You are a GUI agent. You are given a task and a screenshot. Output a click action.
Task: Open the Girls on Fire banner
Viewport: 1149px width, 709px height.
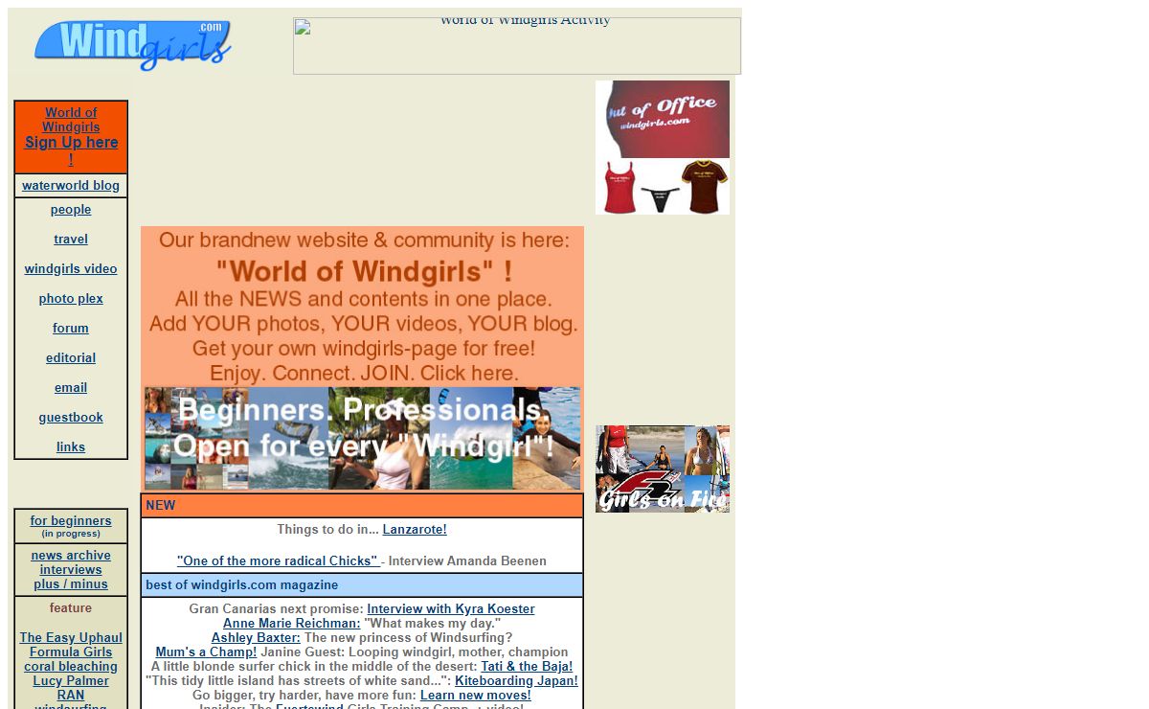coord(663,469)
